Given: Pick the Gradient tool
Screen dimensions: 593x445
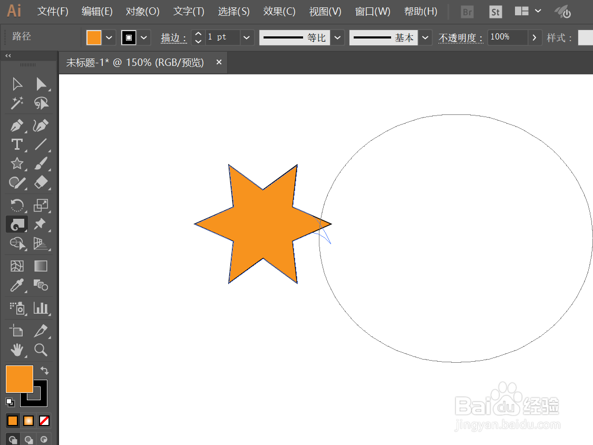Looking at the screenshot, I should tap(41, 266).
